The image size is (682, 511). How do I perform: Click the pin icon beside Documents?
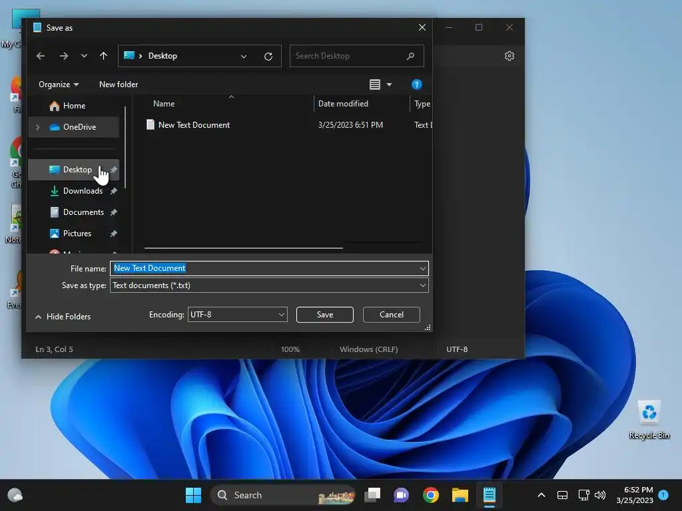(113, 212)
